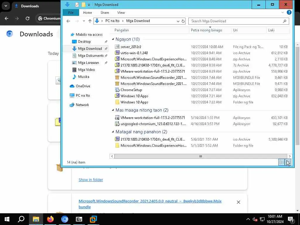Switch to large icons view button
The image size is (300, 225).
pyautogui.click(x=288, y=162)
